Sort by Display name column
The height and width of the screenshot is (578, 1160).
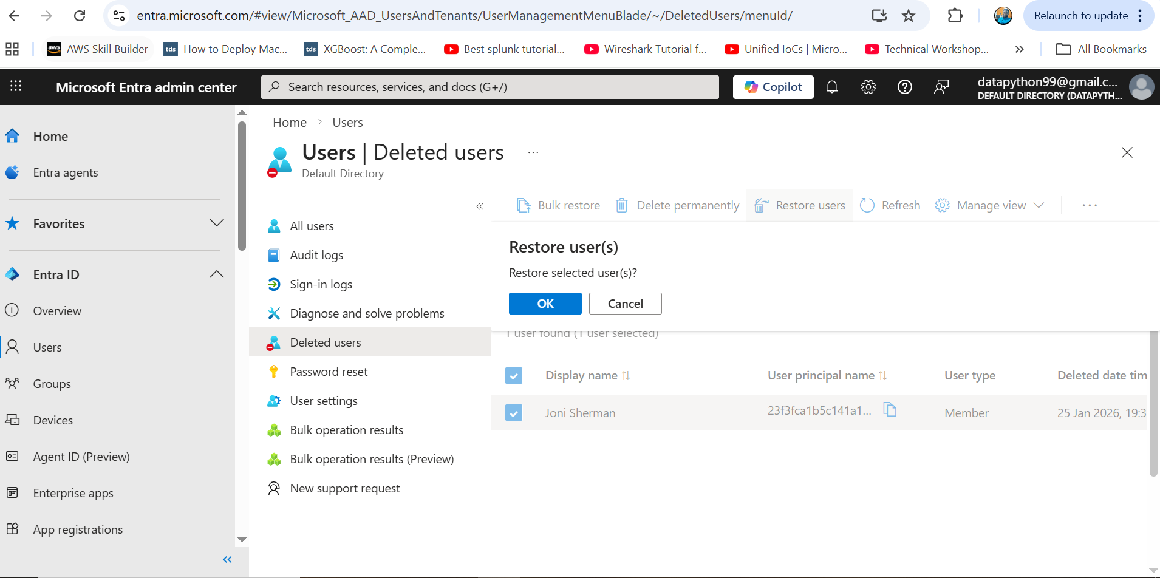coord(587,375)
